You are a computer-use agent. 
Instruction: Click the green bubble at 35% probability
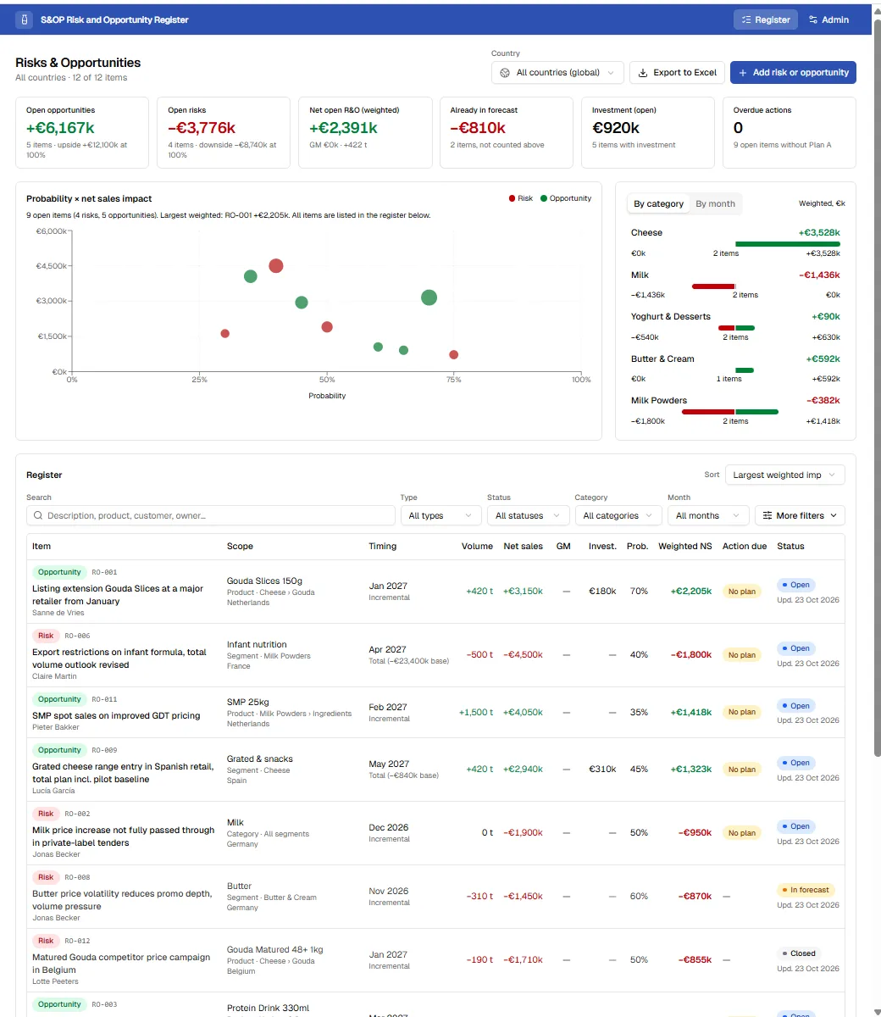pyautogui.click(x=250, y=276)
